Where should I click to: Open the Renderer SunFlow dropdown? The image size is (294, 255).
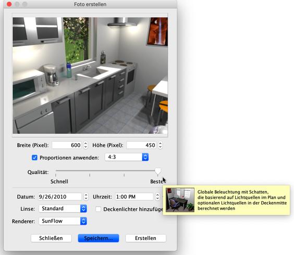click(63, 221)
